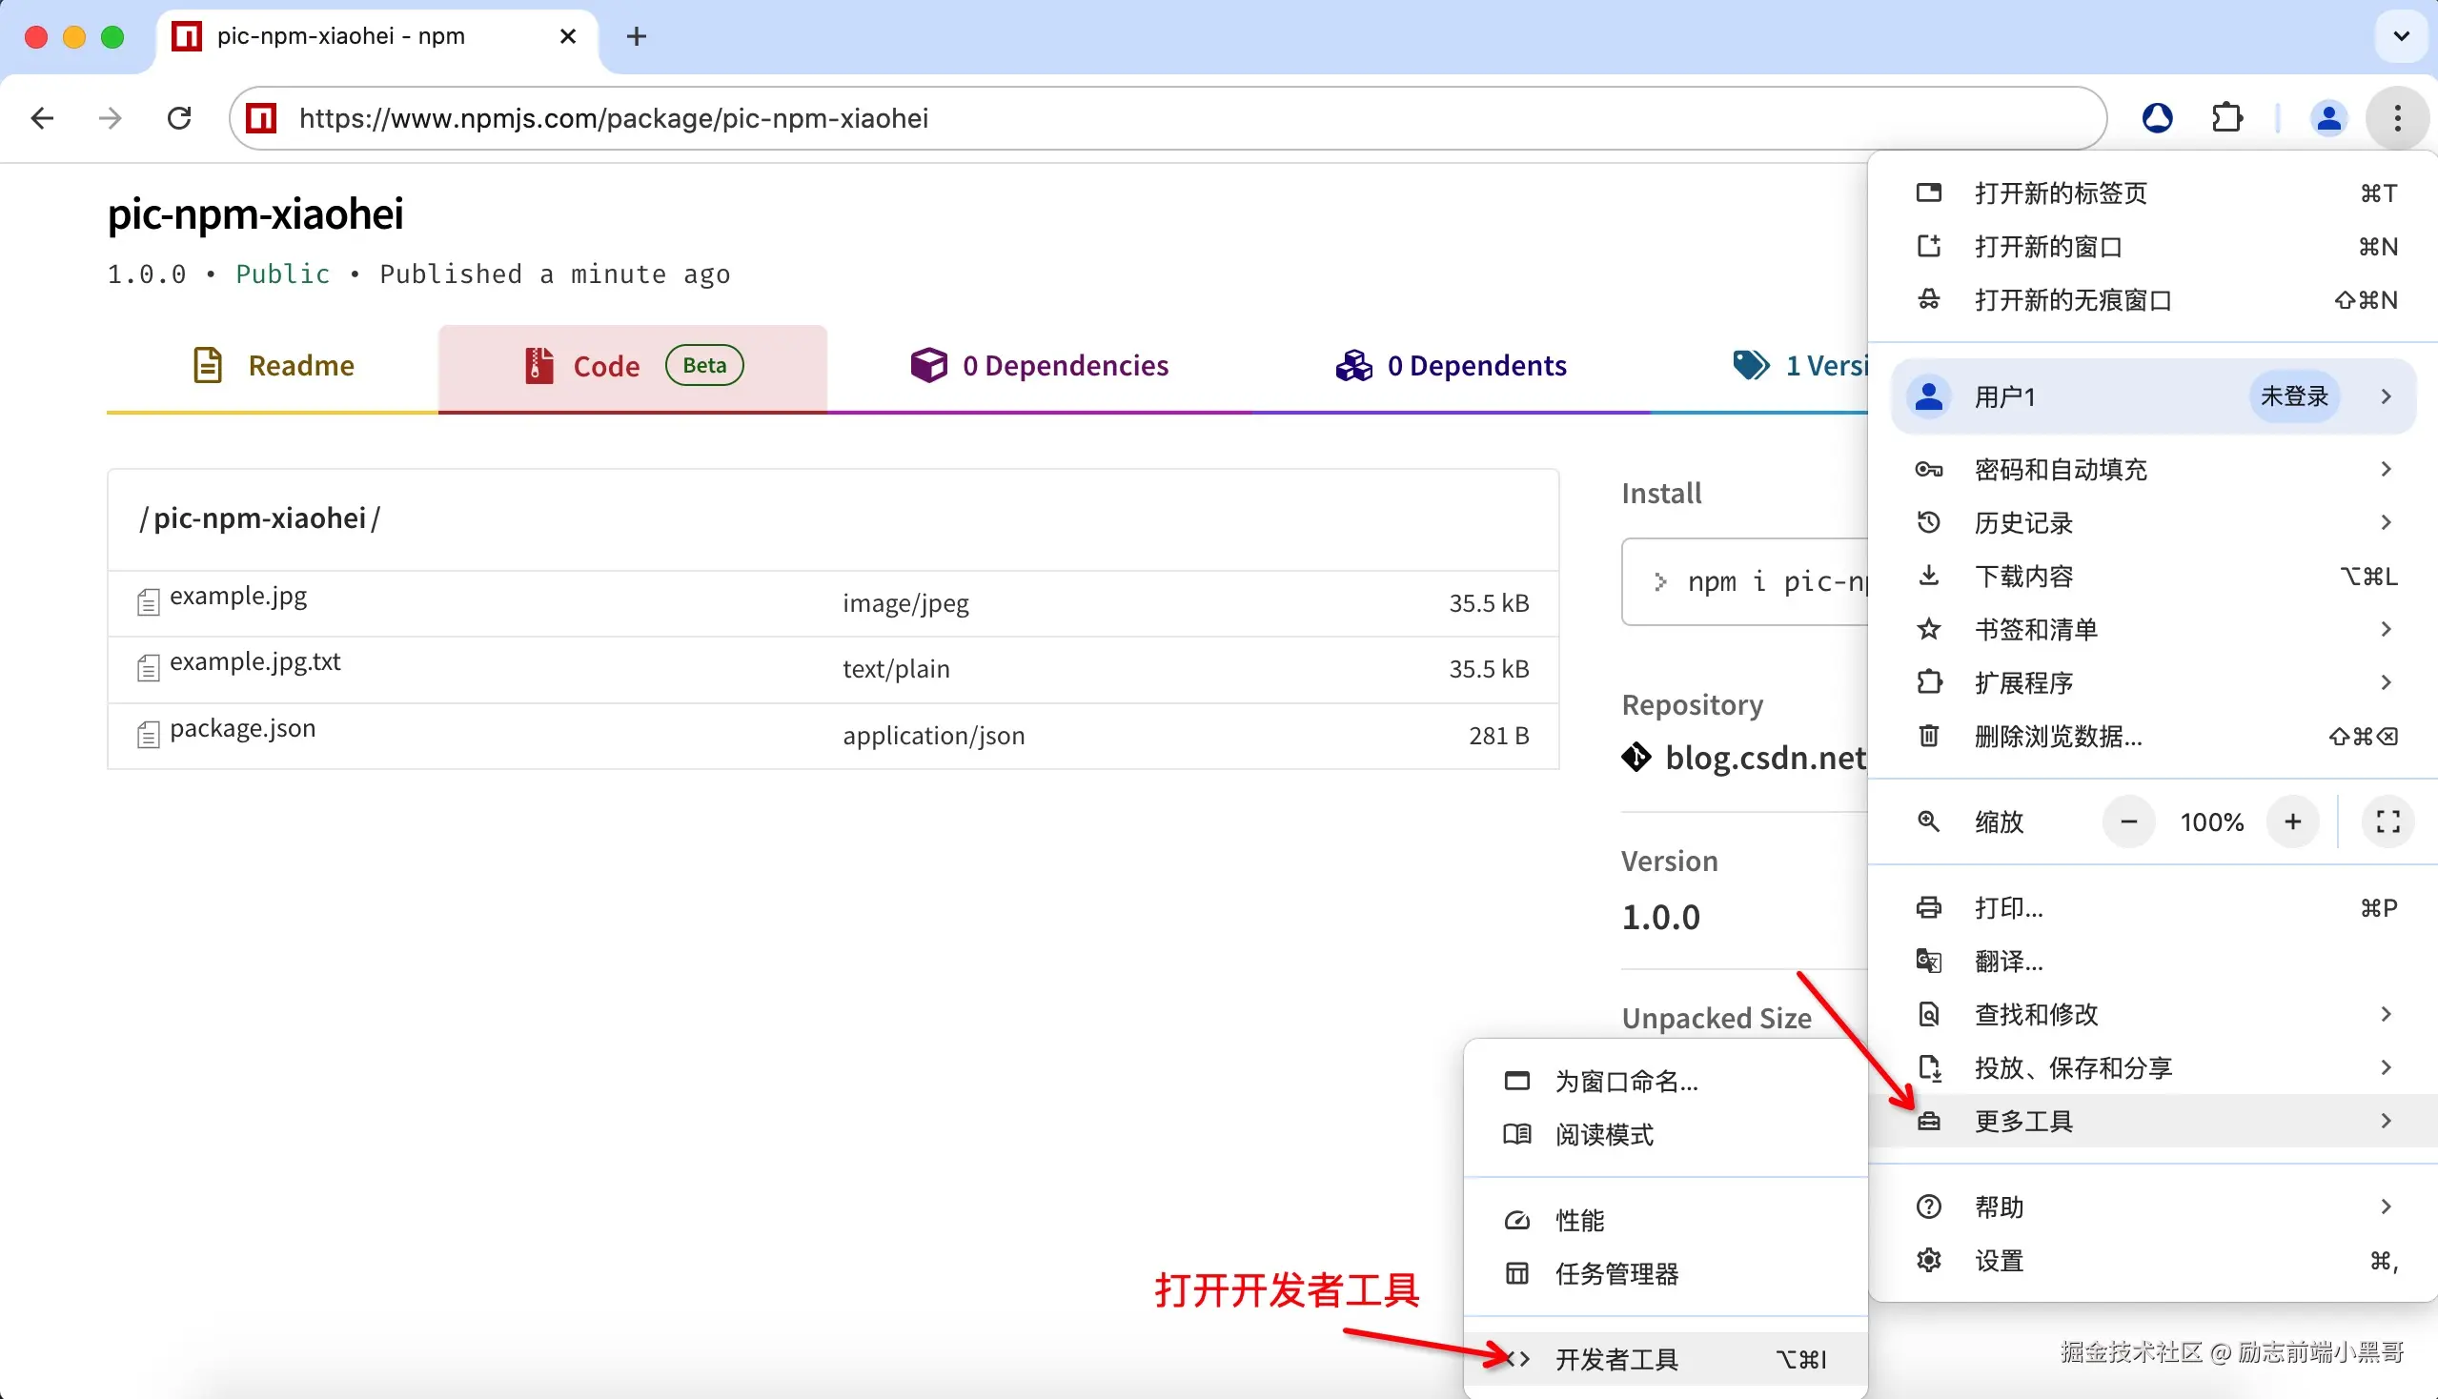This screenshot has width=2438, height=1399.
Task: Click the Public link under the package title
Action: [x=282, y=274]
